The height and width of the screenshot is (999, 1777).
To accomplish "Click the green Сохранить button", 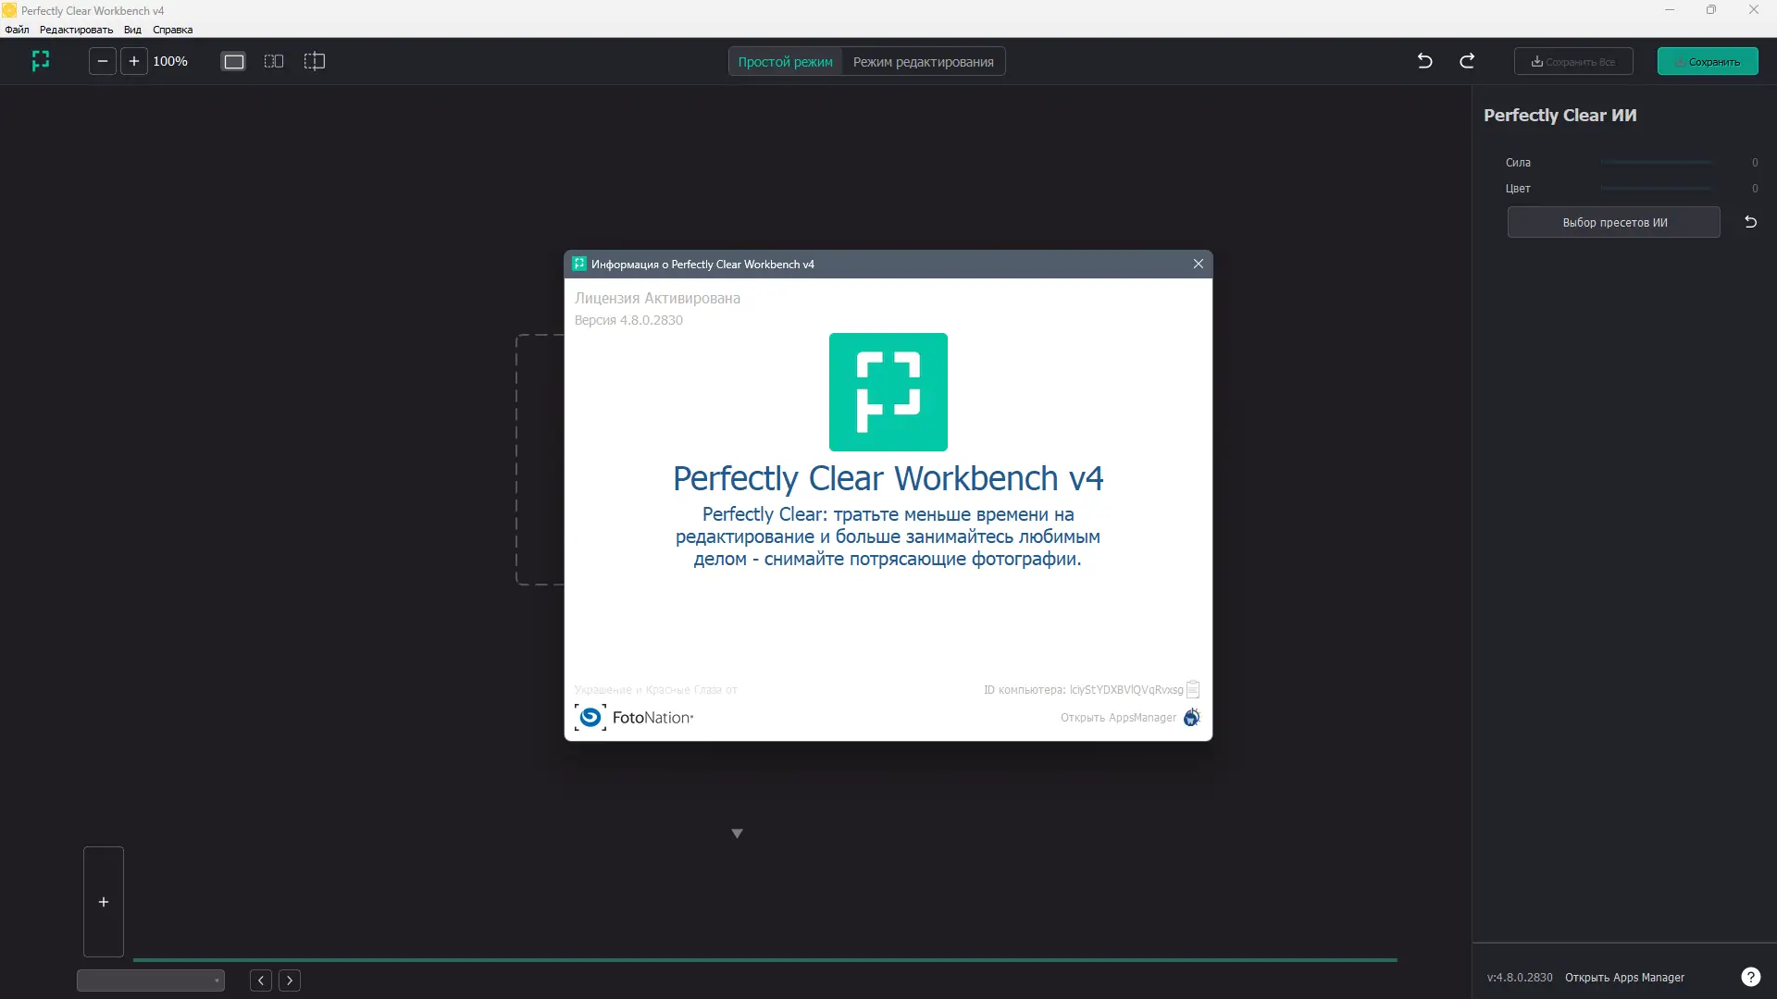I will (x=1707, y=62).
